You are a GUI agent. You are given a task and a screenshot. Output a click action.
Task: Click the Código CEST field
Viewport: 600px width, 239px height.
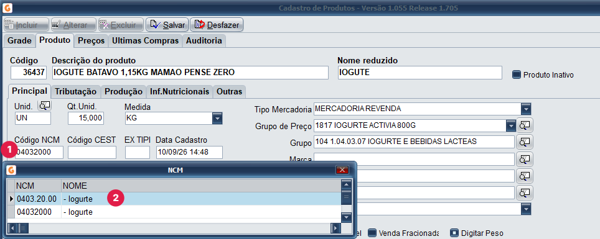(x=92, y=152)
